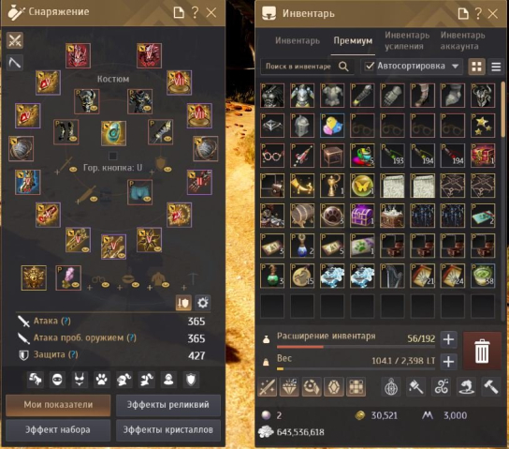Open the equipment settings gear icon
This screenshot has height=449, width=509.
(x=203, y=303)
